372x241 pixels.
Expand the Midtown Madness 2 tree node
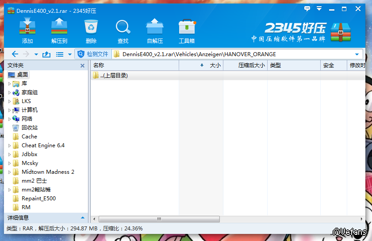[x=10, y=172]
